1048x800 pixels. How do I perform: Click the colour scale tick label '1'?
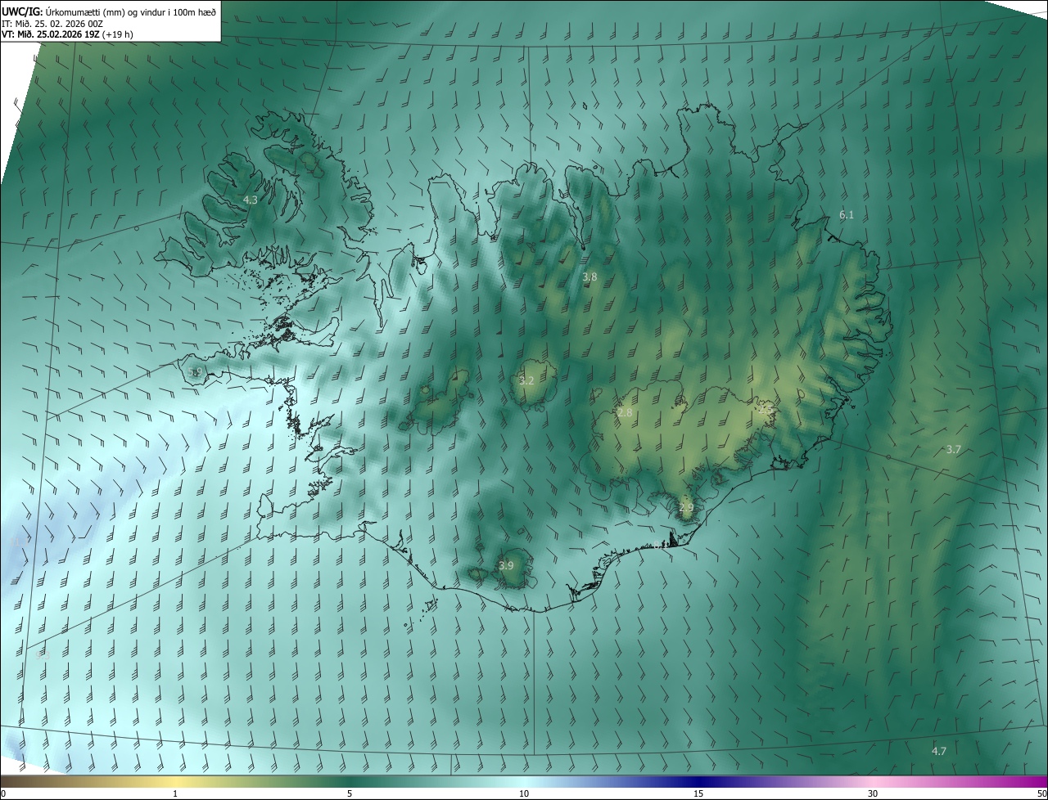[x=175, y=794]
